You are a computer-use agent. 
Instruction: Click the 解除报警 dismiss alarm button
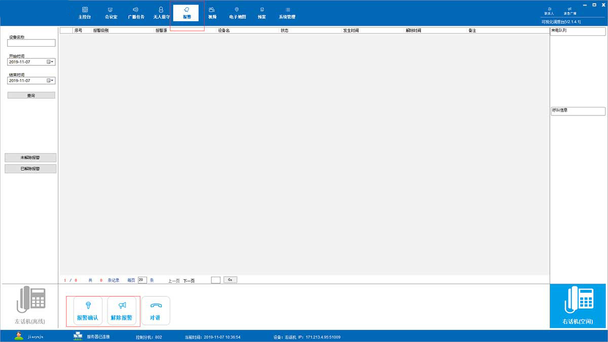[x=122, y=311]
